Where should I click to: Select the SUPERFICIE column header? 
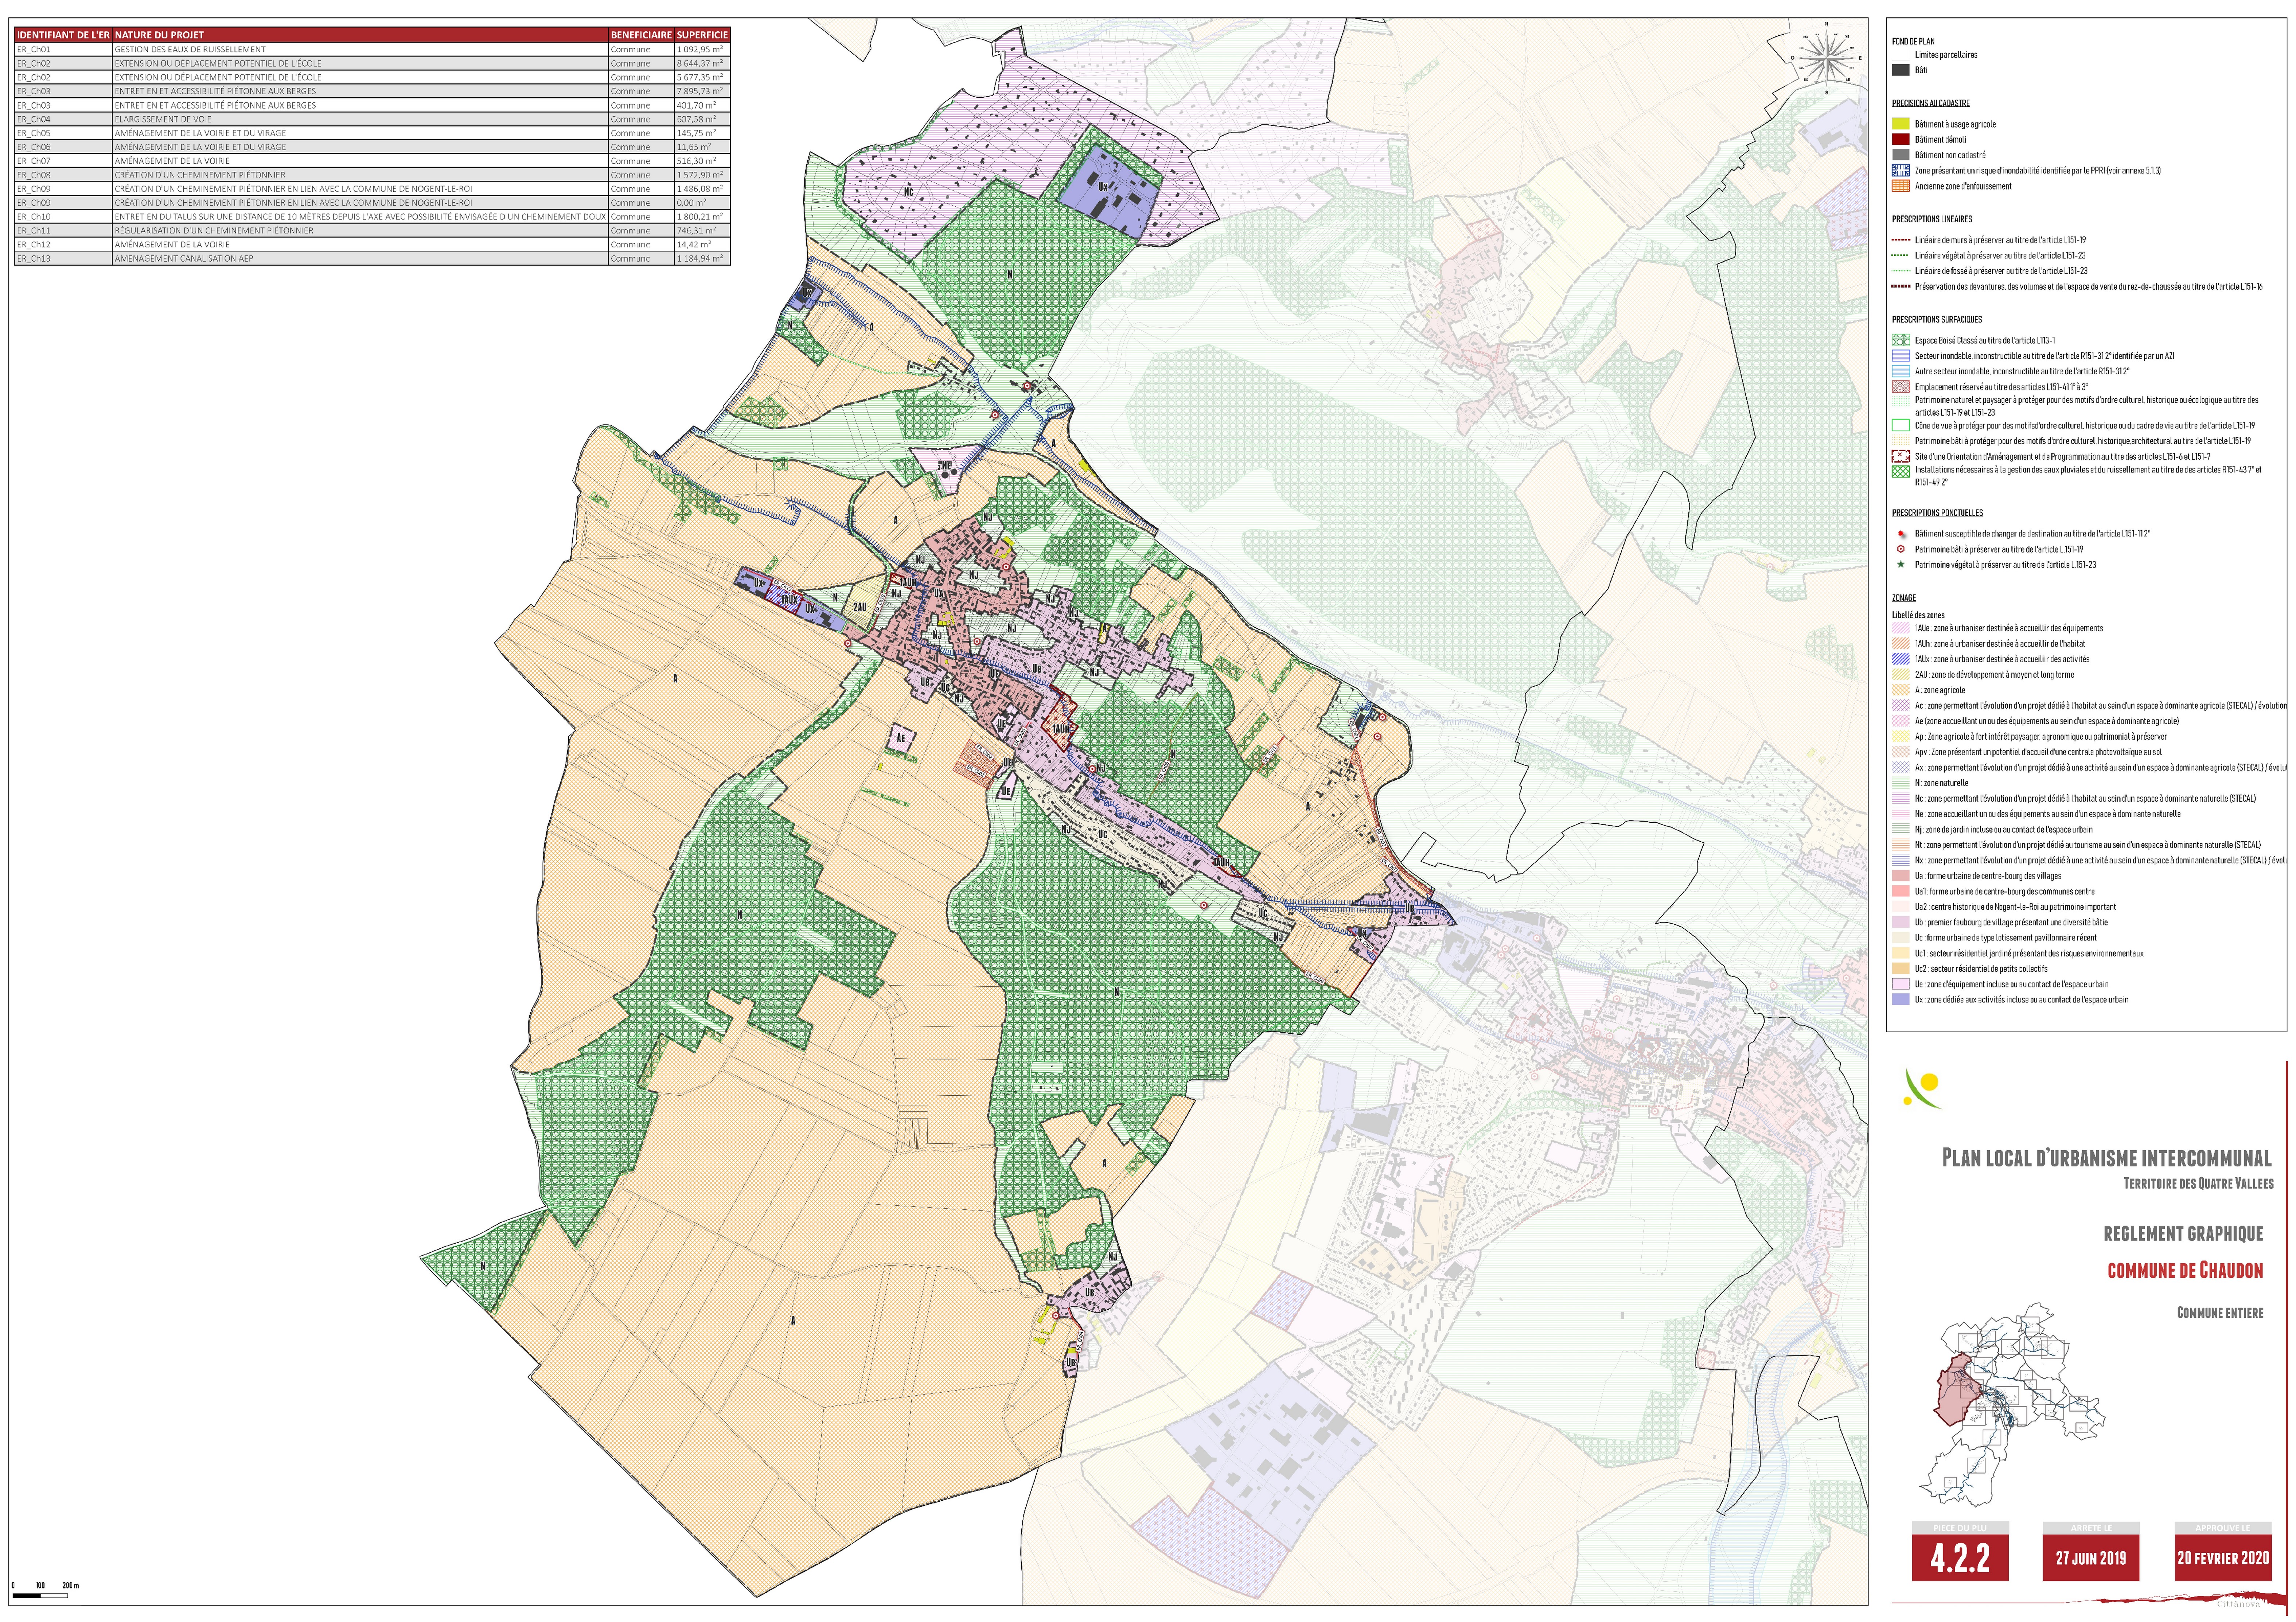point(702,35)
